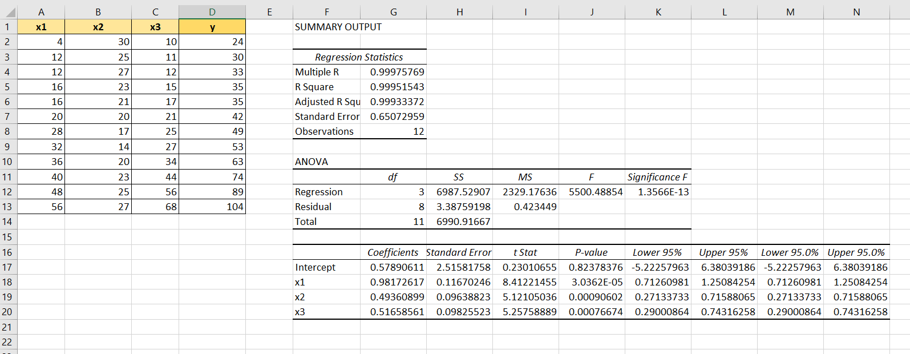Click the P-value column heading cell
Screen dimensions: 910x354
[x=591, y=252]
